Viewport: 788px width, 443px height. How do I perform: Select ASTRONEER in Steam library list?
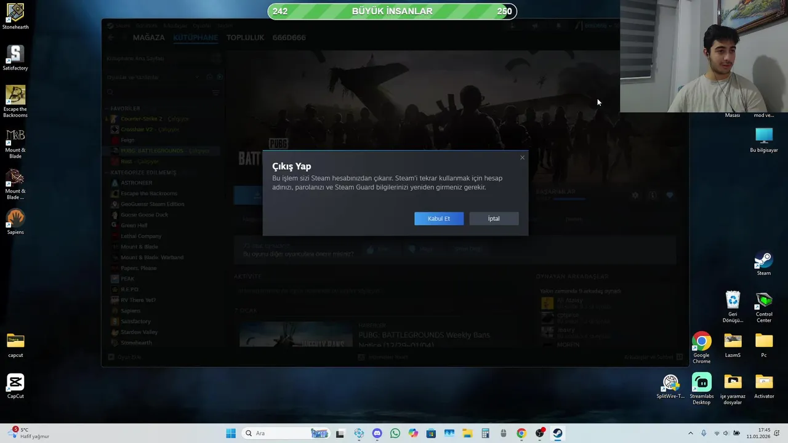click(x=136, y=183)
